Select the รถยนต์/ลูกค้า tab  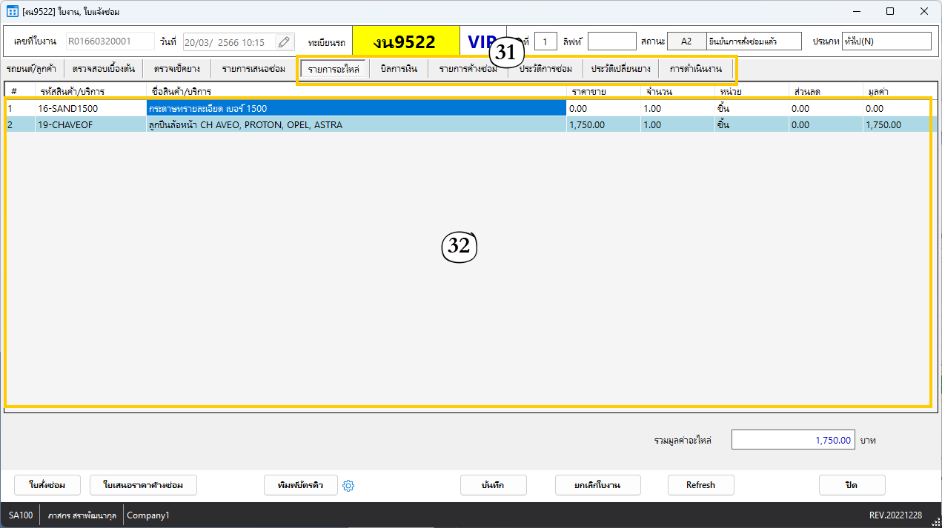(31, 69)
